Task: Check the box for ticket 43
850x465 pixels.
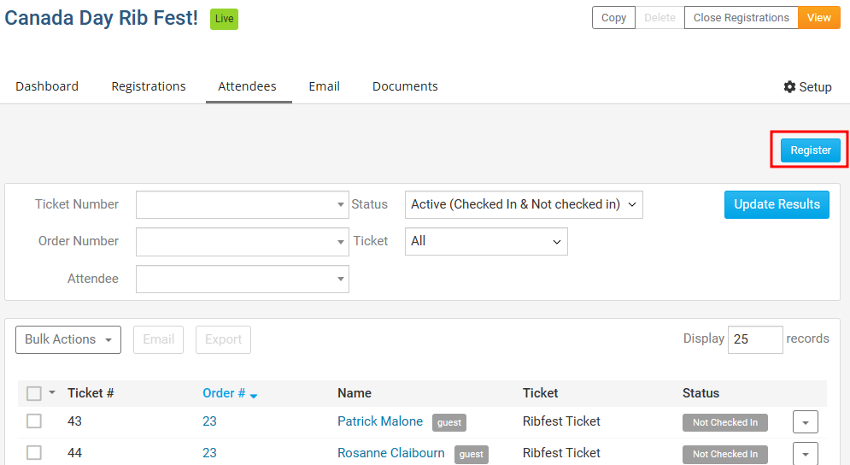Action: 34,421
